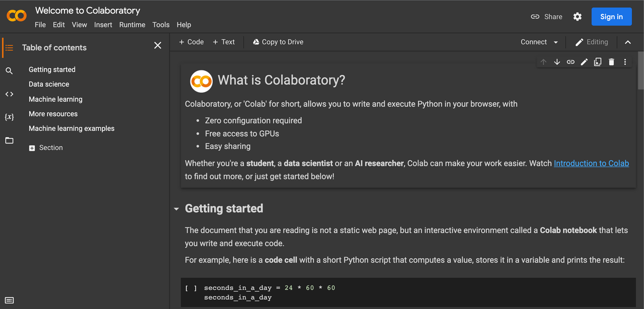Open the Edit menu

click(59, 25)
